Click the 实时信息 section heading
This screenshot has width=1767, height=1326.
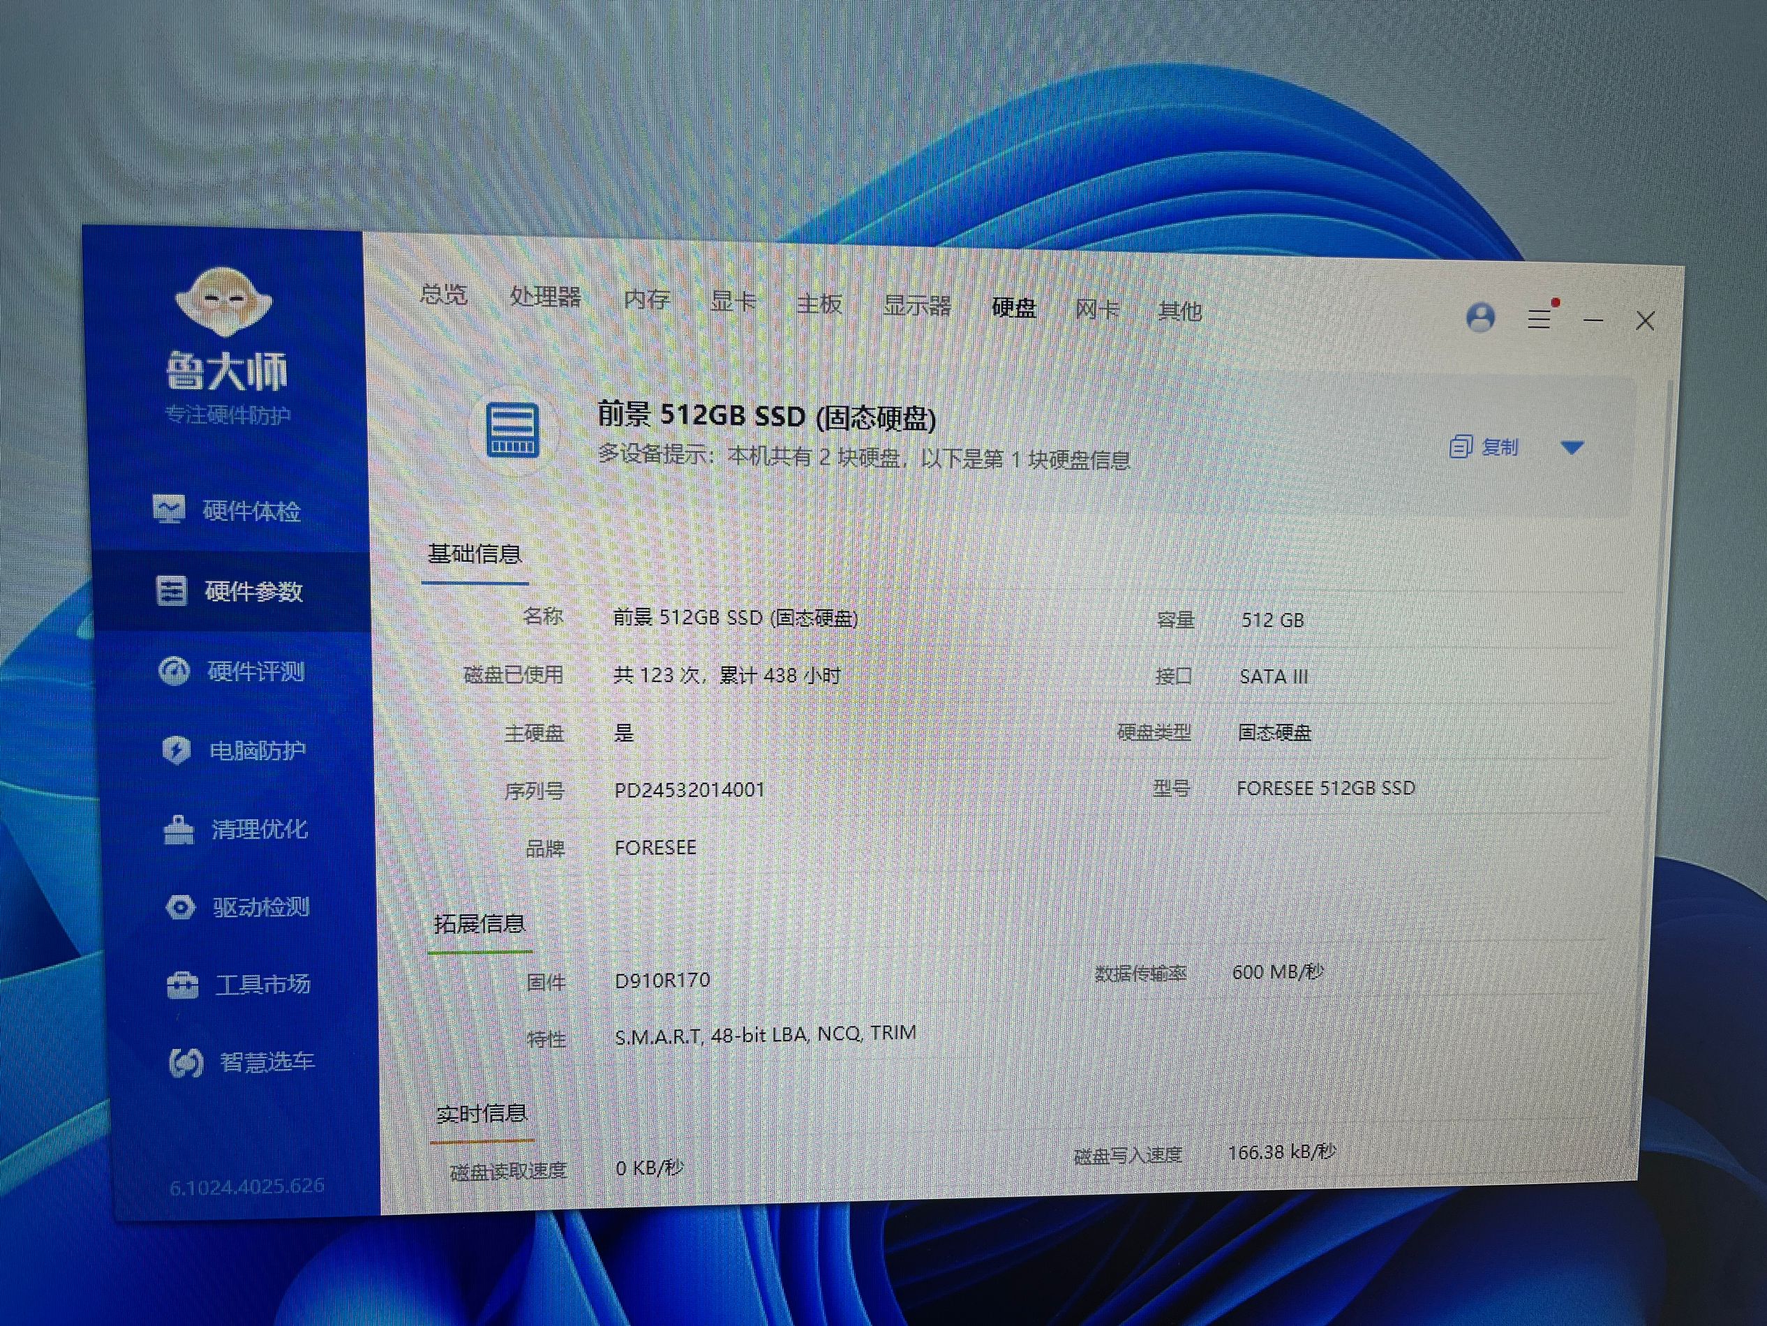[482, 1114]
